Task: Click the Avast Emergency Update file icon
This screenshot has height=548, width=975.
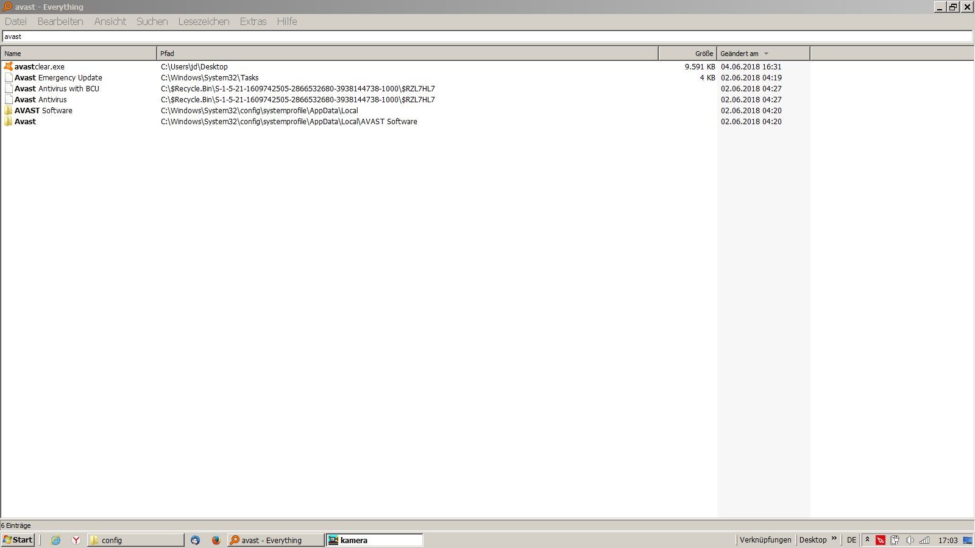Action: coord(9,77)
